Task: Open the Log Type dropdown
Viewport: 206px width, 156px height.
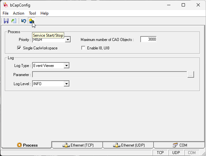Action: [66, 66]
